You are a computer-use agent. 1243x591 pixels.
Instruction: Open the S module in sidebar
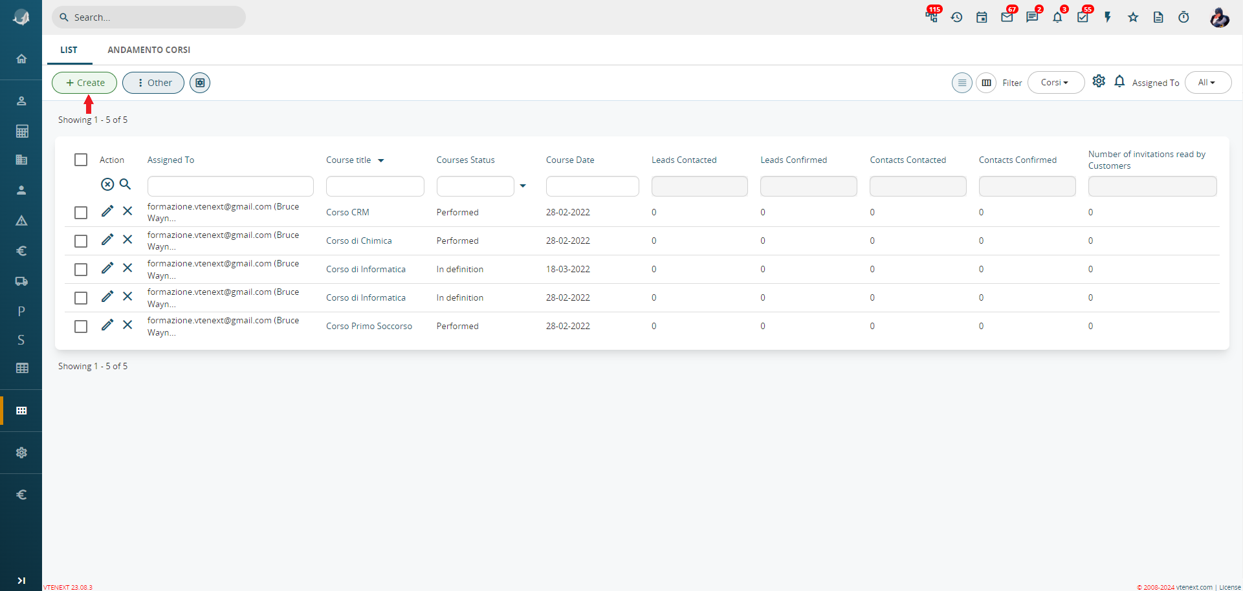pos(21,340)
